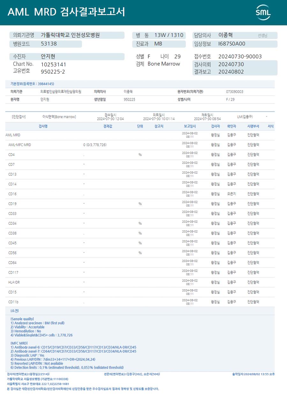
Task: Click the 시행부서 column header
Action: tap(253, 126)
